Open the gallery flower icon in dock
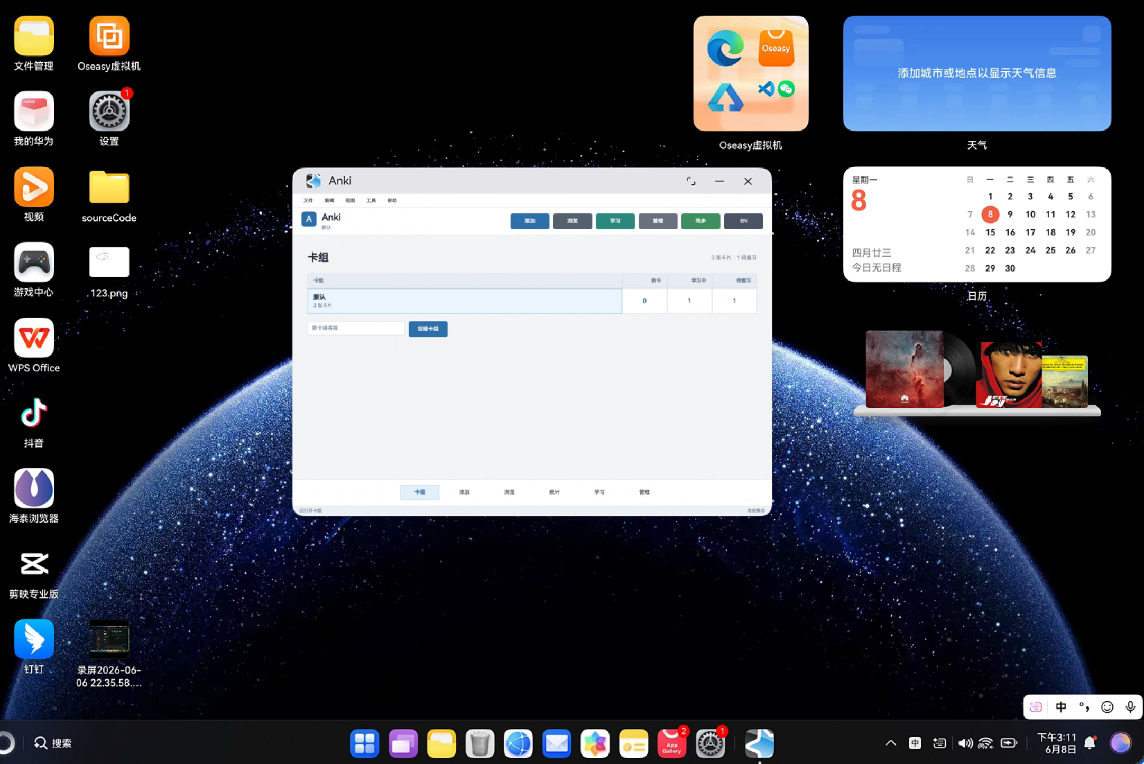Screen dimensions: 1144x764 pyautogui.click(x=595, y=743)
